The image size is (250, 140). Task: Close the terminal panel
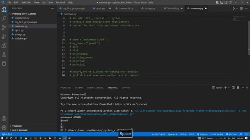(247, 87)
